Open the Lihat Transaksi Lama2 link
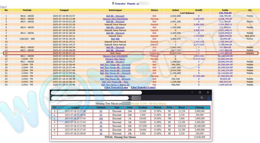Viewport: 260px width, 143px height. pos(143,88)
